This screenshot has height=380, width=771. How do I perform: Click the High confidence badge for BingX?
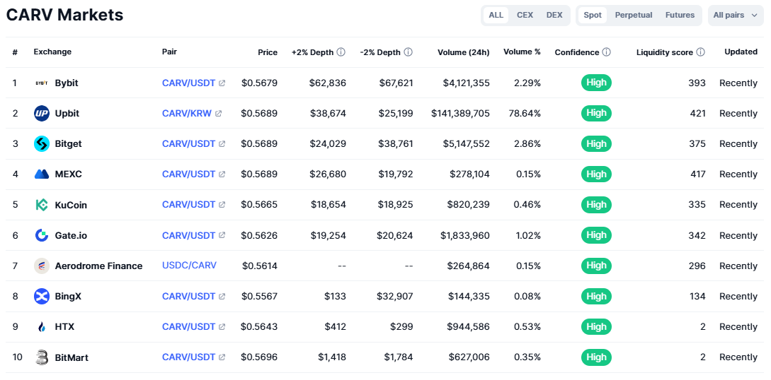tap(596, 296)
